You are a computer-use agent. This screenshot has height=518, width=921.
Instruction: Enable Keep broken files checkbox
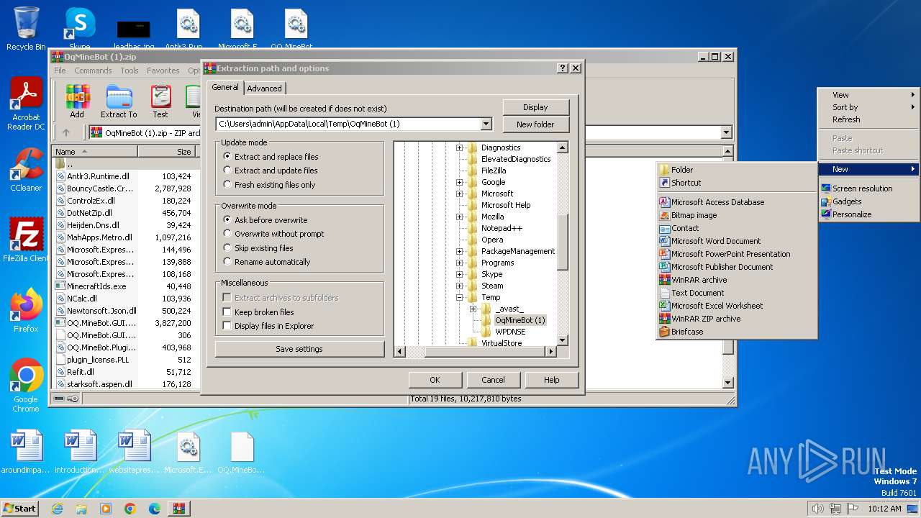227,312
